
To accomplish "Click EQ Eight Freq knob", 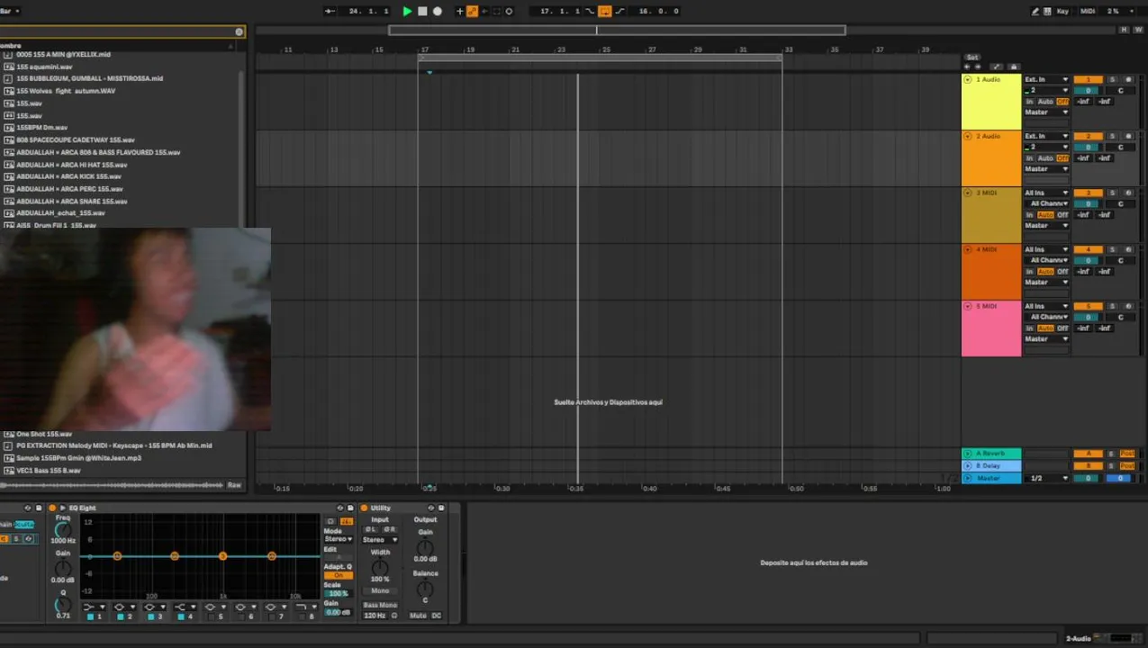I will pos(62,530).
